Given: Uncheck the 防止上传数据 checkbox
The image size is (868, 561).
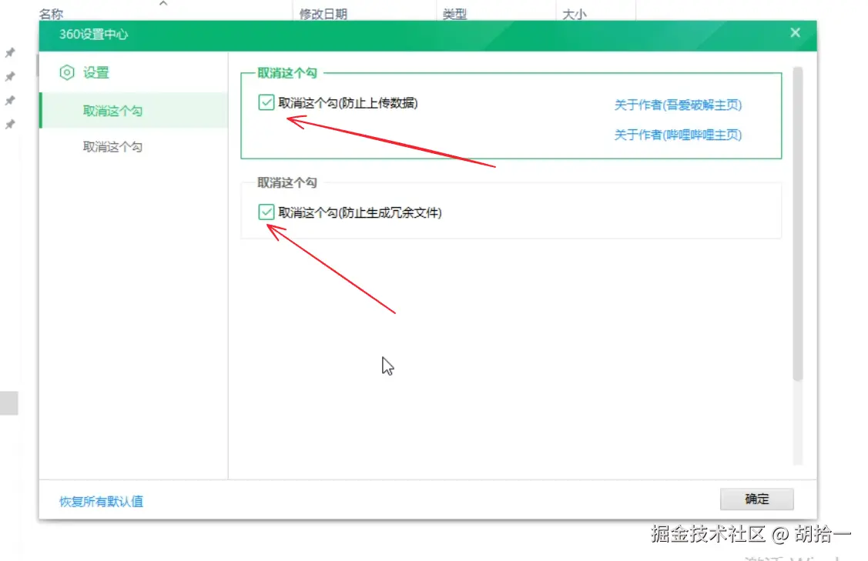Looking at the screenshot, I should 266,102.
